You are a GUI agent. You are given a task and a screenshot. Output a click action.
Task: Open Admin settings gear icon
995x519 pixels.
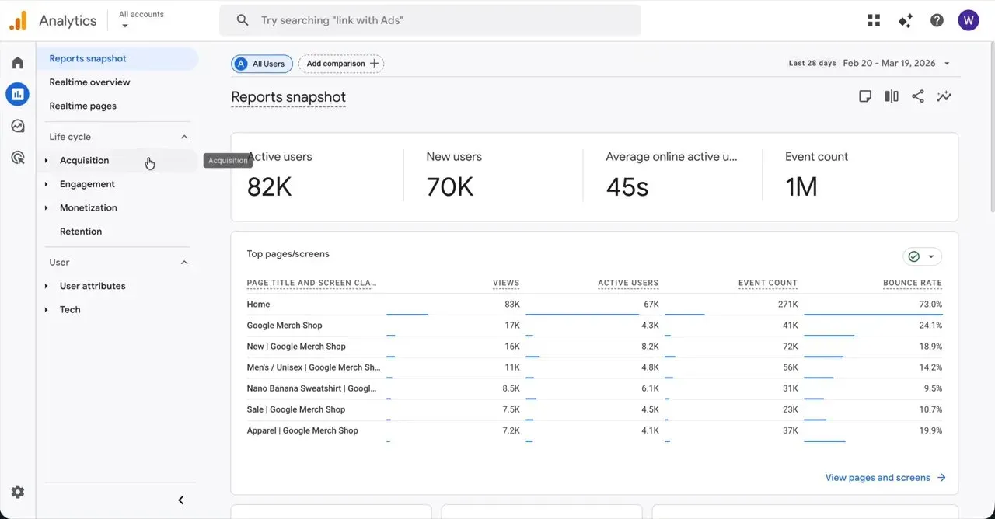[x=18, y=492]
